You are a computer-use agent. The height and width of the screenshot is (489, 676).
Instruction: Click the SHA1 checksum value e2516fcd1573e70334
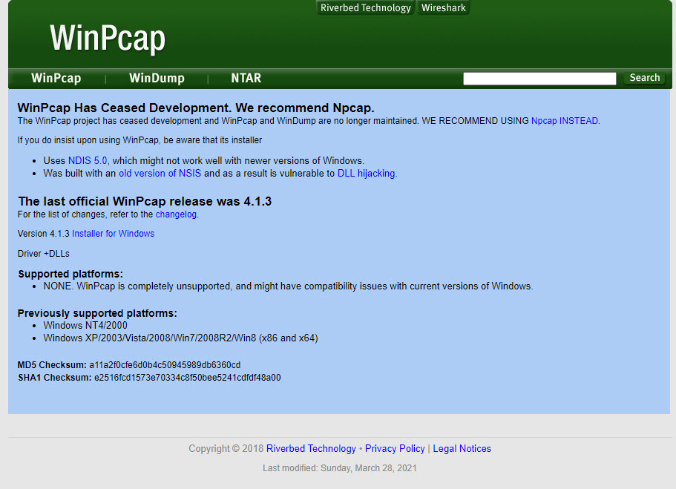pos(188,378)
